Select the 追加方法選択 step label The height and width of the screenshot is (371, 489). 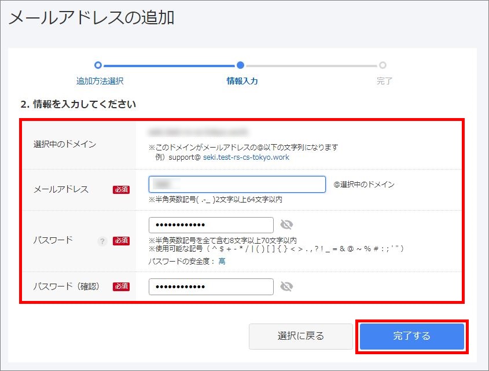pyautogui.click(x=100, y=81)
